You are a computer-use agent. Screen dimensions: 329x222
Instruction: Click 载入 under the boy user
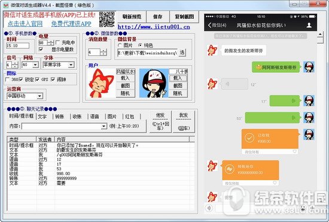pos(178,78)
